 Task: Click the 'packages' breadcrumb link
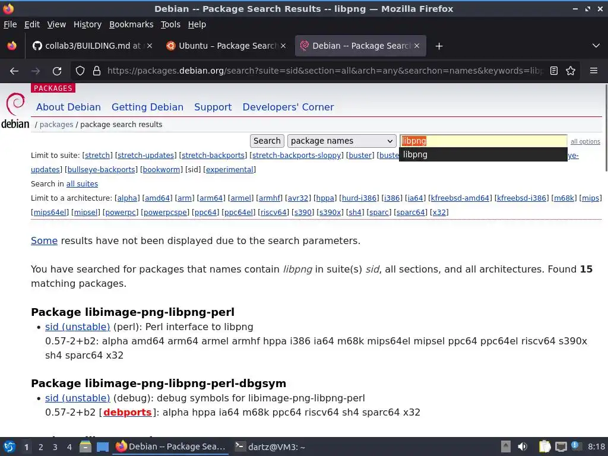56,125
